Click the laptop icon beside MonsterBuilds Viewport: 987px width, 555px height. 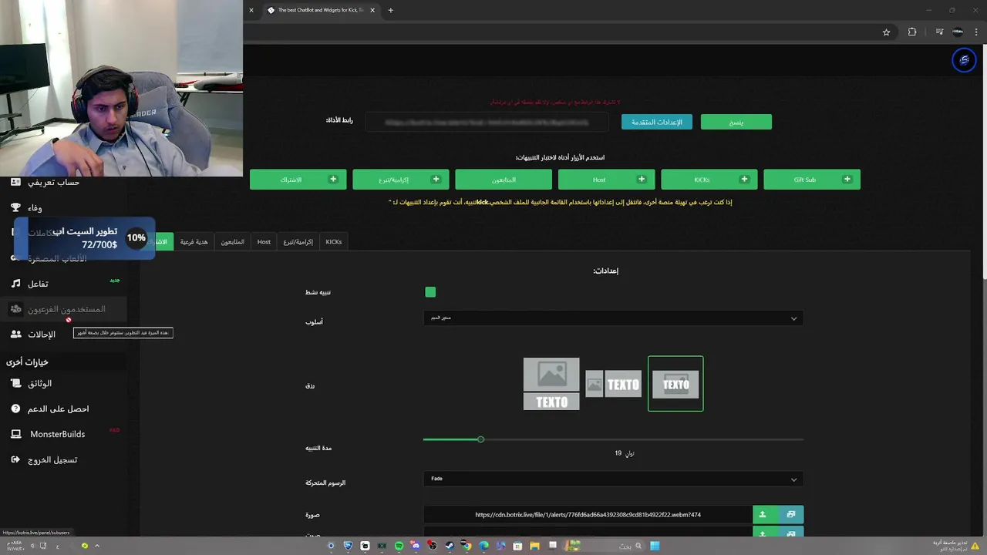pos(15,434)
